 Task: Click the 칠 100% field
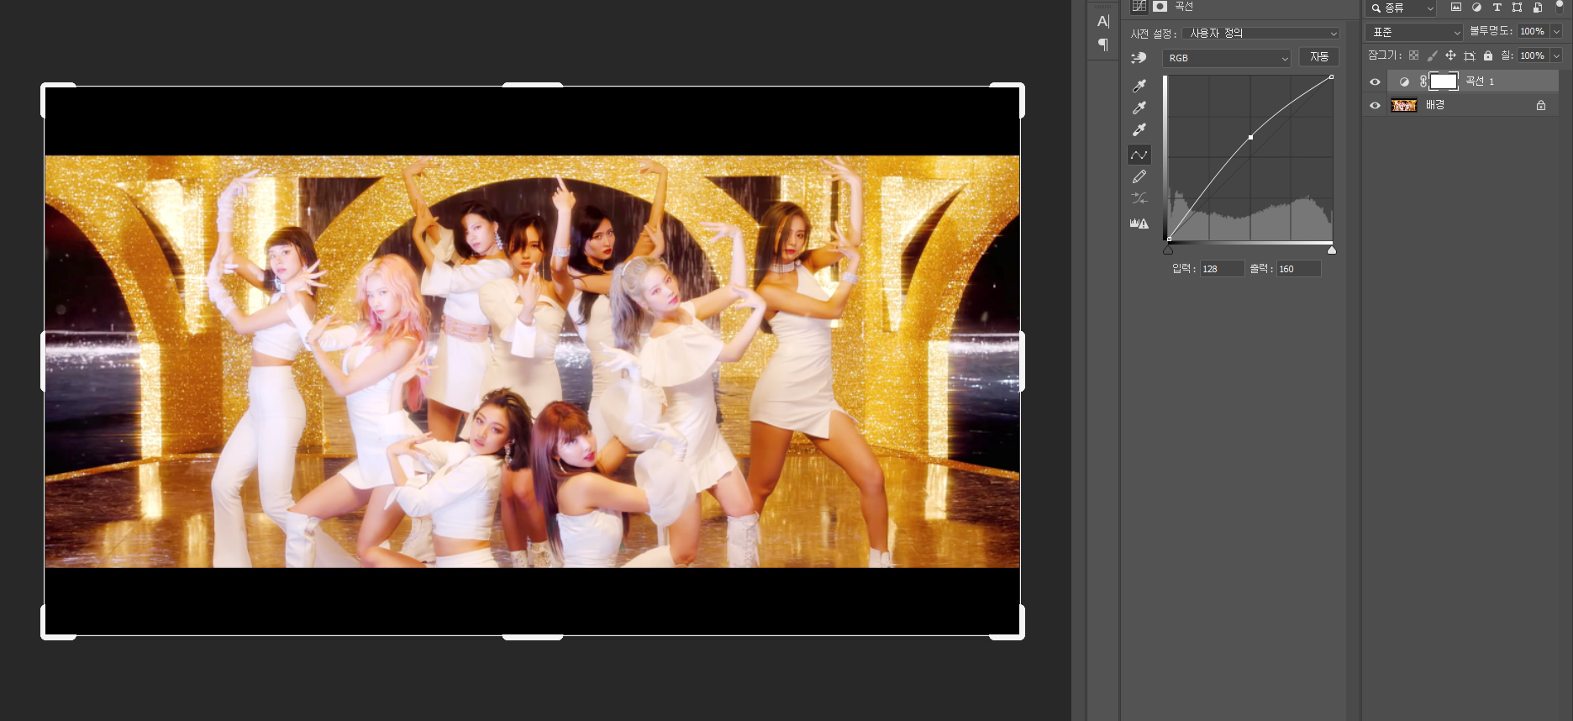(x=1534, y=55)
